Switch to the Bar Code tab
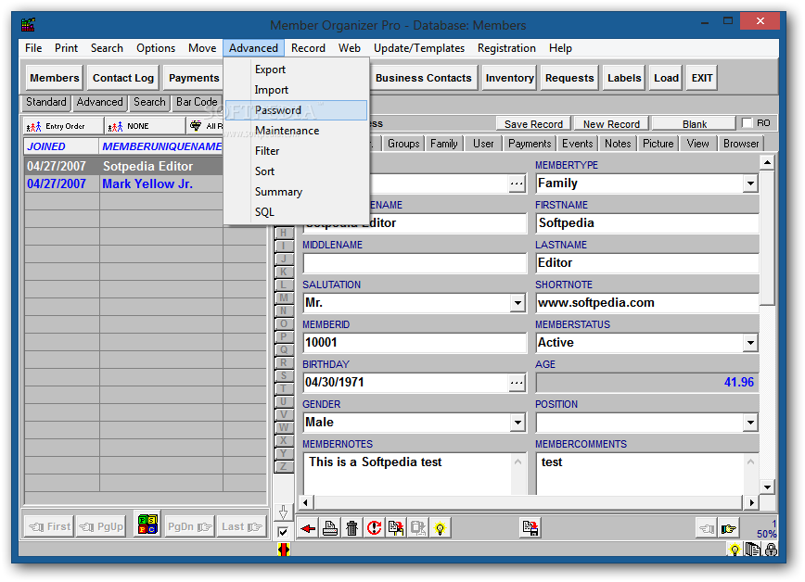 point(197,102)
